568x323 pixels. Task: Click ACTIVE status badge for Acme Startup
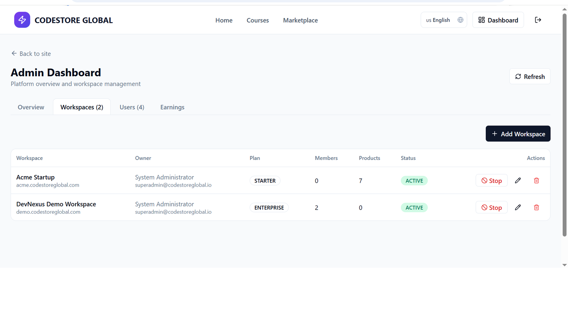[x=414, y=181]
